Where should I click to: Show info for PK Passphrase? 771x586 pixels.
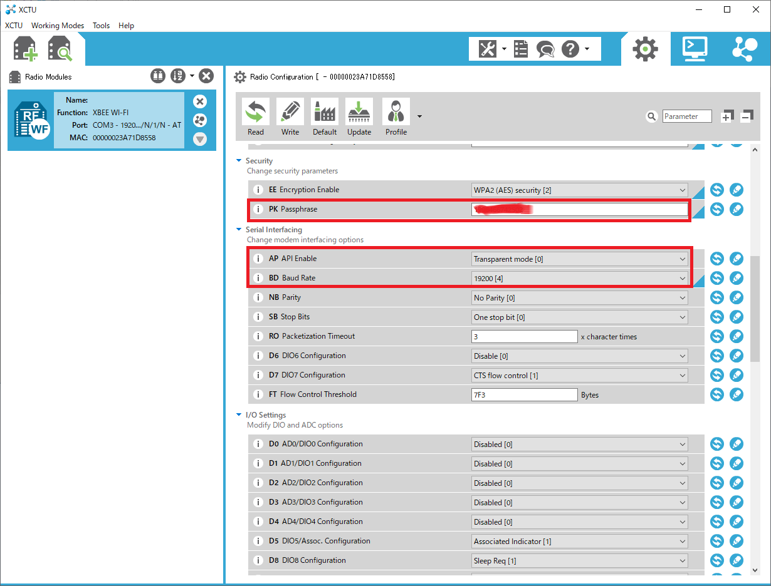[258, 209]
